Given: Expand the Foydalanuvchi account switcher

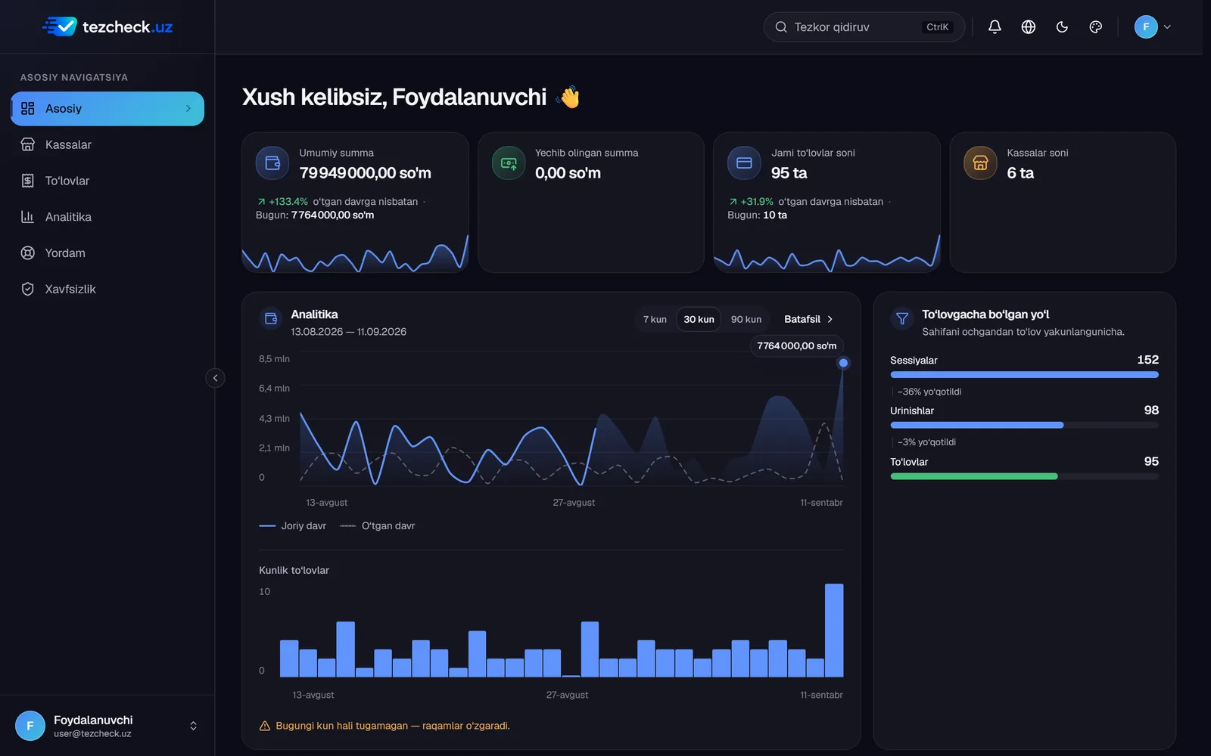Looking at the screenshot, I should tap(193, 726).
